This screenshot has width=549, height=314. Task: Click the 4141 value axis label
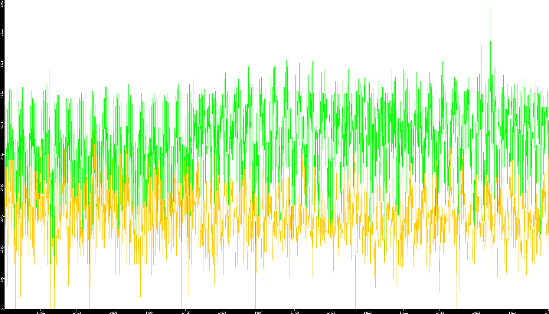[x=2, y=125]
